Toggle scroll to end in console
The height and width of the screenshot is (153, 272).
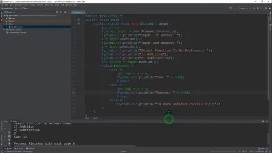pyautogui.click(x=9, y=136)
